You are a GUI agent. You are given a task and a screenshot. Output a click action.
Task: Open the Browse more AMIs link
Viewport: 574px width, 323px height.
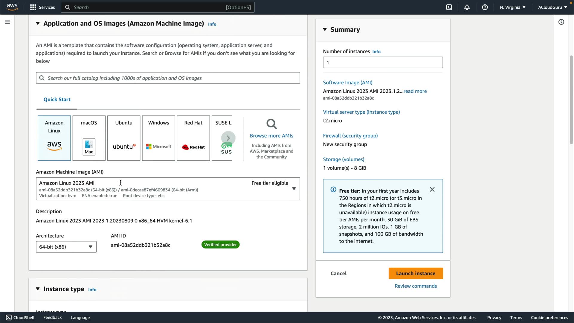271,135
